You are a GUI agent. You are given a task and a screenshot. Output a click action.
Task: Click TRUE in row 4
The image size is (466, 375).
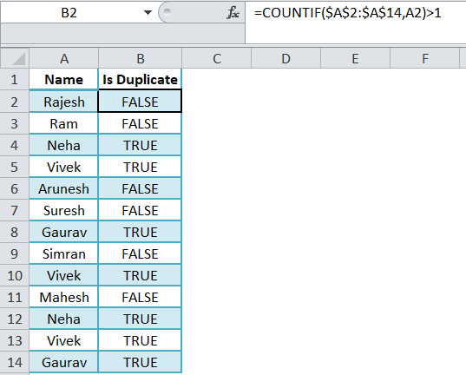140,145
